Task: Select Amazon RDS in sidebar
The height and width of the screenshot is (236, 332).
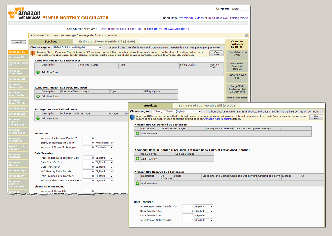Action: (18, 79)
